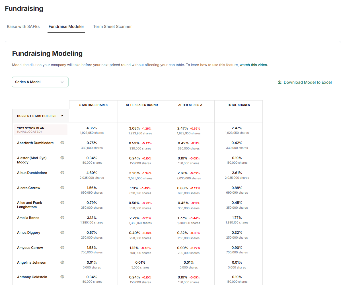Switch to Raise with SAFEs tab

click(23, 26)
